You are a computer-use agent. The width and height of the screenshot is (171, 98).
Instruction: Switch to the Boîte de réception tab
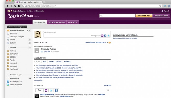coord(56,22)
